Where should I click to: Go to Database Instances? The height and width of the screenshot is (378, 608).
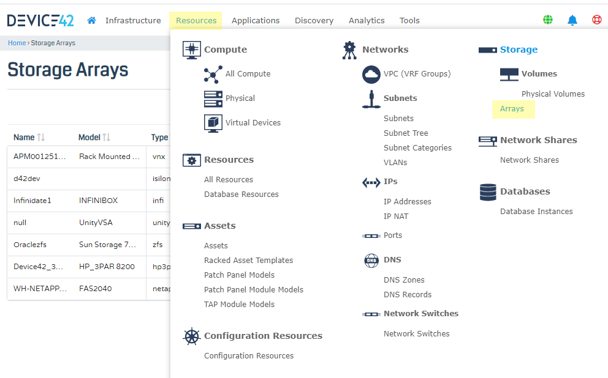pos(536,212)
